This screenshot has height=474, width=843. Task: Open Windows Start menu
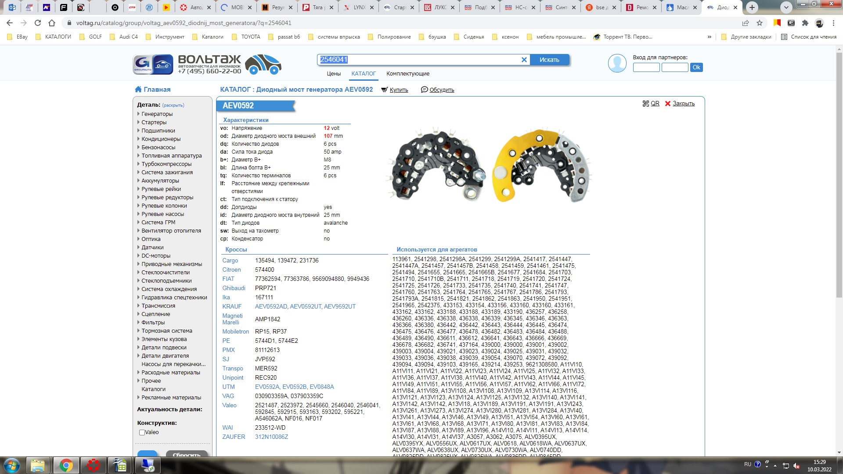pyautogui.click(x=12, y=465)
